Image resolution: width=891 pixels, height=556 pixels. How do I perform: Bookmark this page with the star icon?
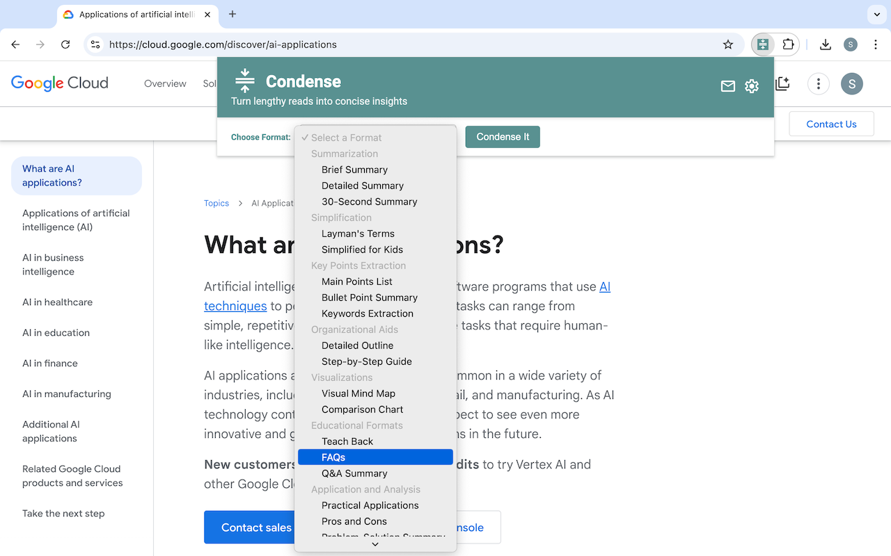pyautogui.click(x=728, y=44)
